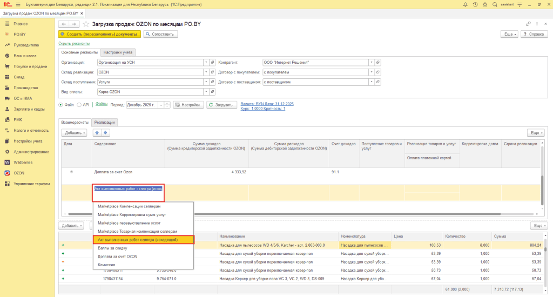Open the top Еще dropdown menu
Image resolution: width=553 pixels, height=297 pixels.
click(509, 34)
